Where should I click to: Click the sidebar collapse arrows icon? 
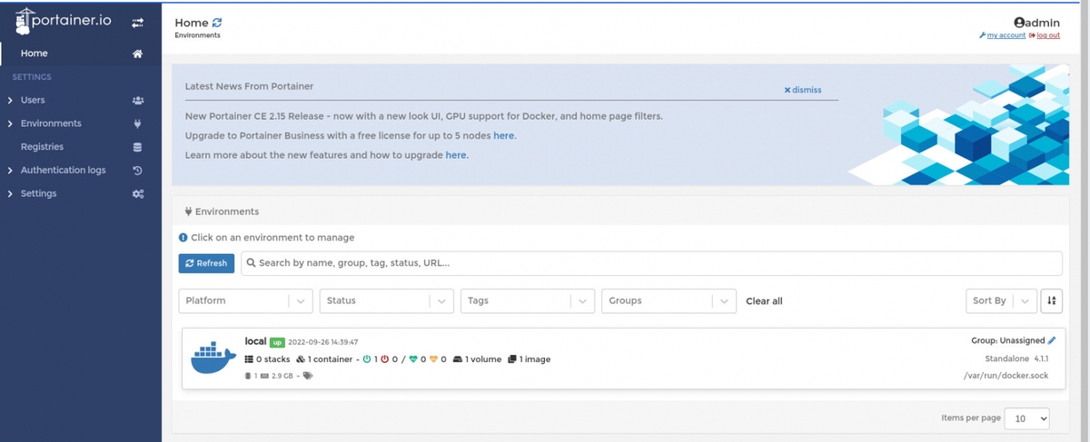coord(137,23)
